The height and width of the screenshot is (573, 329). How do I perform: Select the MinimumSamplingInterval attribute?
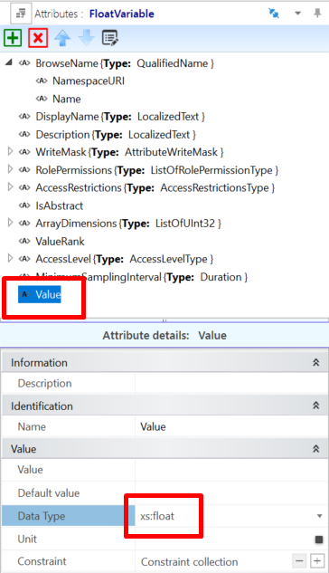pos(142,277)
